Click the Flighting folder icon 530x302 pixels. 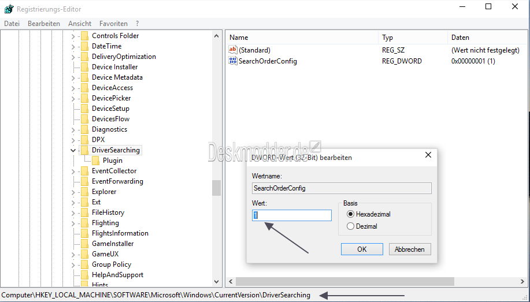(85, 223)
